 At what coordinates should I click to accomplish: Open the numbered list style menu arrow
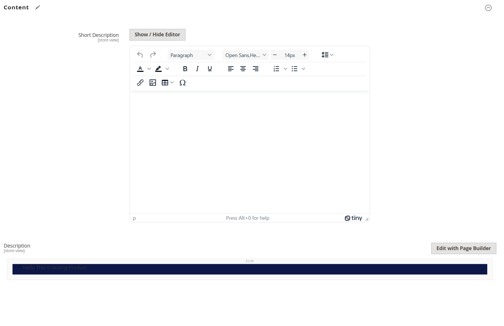coord(285,69)
